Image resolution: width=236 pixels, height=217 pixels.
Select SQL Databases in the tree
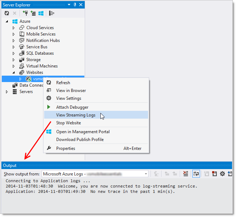click(40, 53)
